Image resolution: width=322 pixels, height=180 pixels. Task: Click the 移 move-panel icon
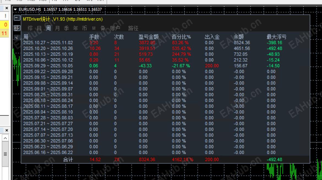17,28
